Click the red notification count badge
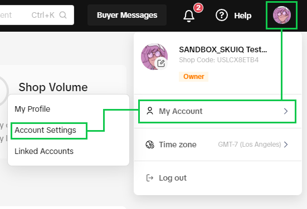Viewport: 307px width, 209px height. click(x=198, y=8)
